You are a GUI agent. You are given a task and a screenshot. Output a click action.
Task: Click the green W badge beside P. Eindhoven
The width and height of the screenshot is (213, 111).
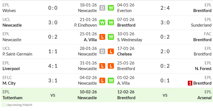(102, 22)
